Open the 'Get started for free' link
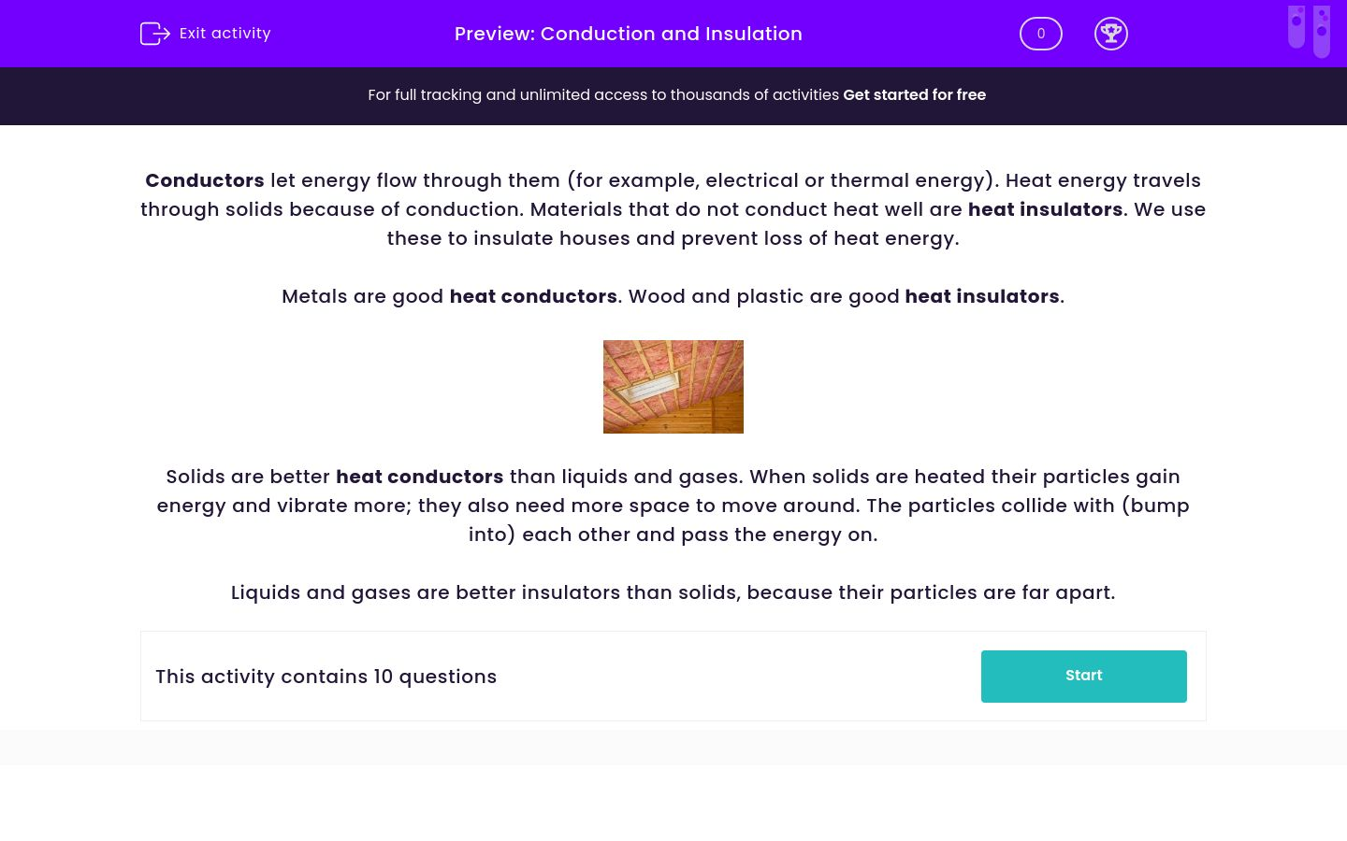This screenshot has height=841, width=1347. coord(914,94)
